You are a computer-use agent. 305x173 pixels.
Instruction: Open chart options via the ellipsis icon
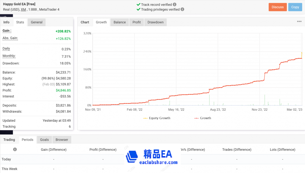pos(299,21)
